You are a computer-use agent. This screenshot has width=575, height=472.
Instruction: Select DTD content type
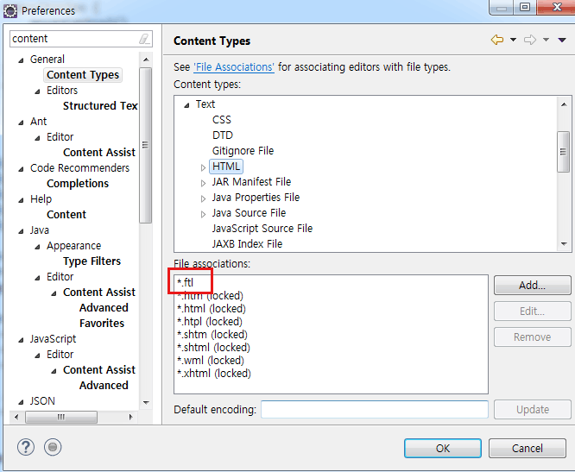[x=222, y=135]
